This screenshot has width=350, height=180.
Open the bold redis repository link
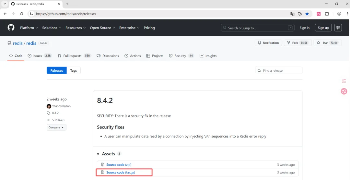tap(31, 43)
